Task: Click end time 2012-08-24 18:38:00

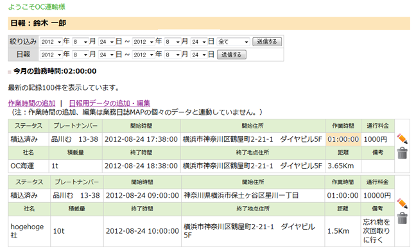Action: (x=141, y=166)
